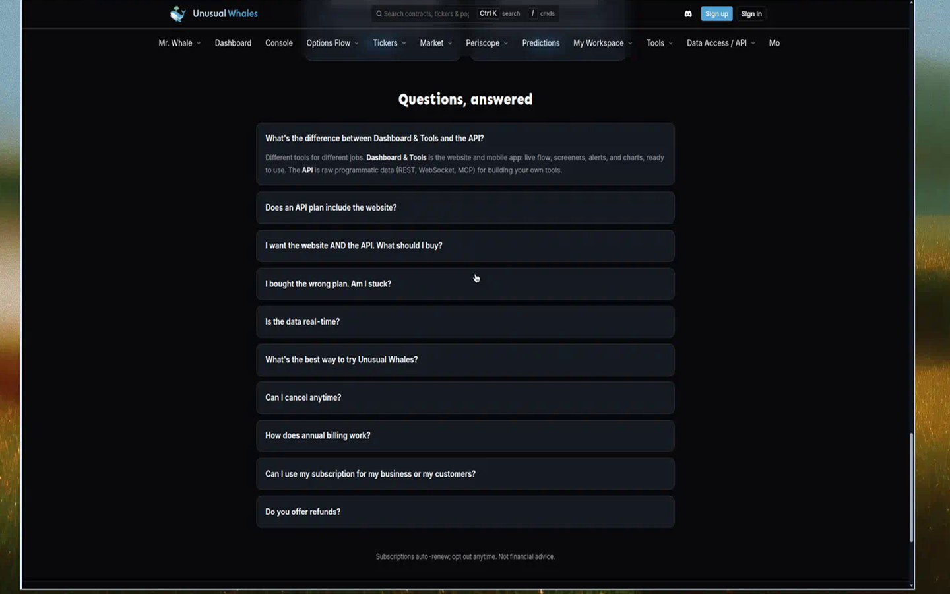Expand 'Can I cancel anytime?' question
The height and width of the screenshot is (594, 950).
tap(465, 398)
